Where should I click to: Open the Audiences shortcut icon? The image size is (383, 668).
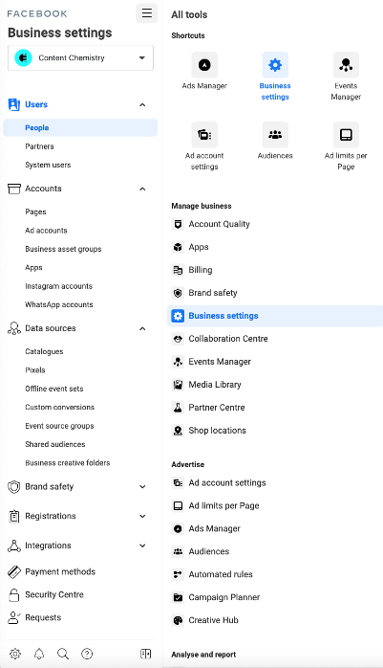point(275,135)
